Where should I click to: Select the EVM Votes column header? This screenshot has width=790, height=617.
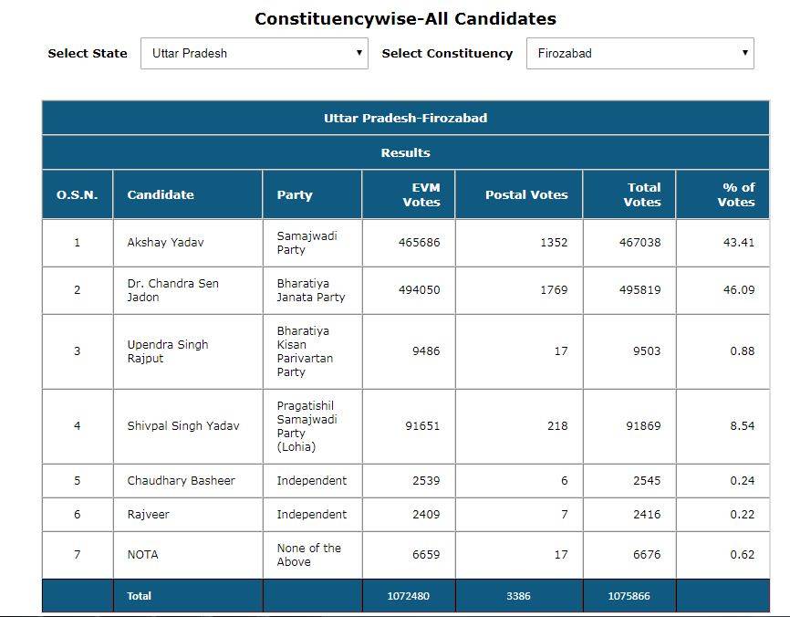(x=421, y=194)
